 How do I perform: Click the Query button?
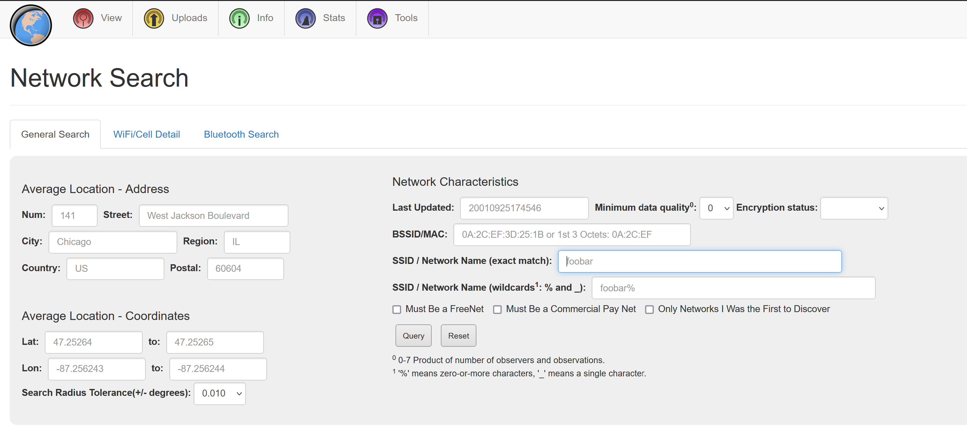(413, 336)
